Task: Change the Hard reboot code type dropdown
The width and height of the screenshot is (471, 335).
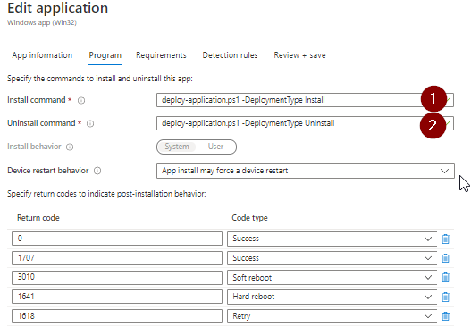Action: click(332, 297)
